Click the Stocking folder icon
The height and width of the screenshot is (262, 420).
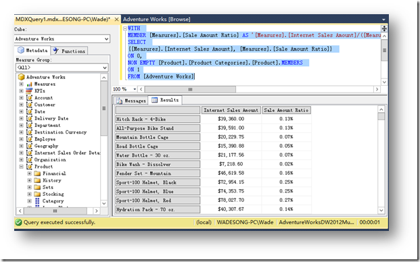pyautogui.click(x=37, y=194)
